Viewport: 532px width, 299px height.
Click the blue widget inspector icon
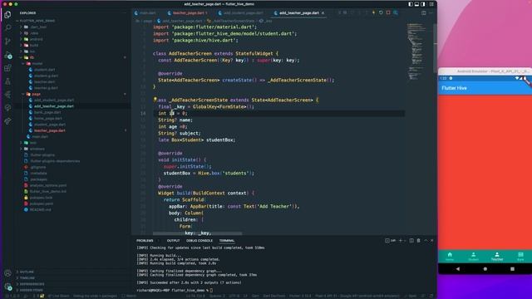point(396,13)
